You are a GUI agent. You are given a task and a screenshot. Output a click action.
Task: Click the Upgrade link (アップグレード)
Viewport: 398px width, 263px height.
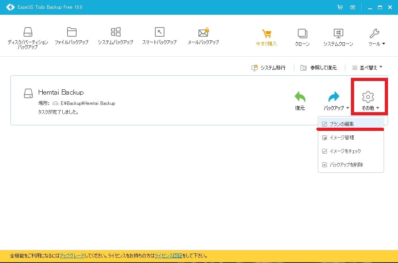point(72,256)
